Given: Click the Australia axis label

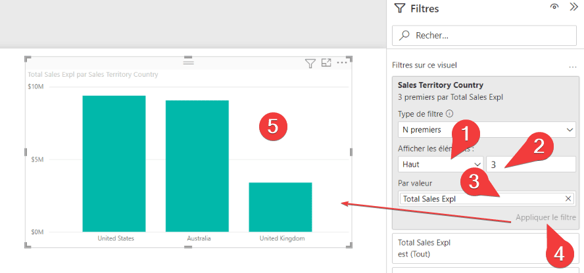Looking at the screenshot, I should pyautogui.click(x=199, y=238).
